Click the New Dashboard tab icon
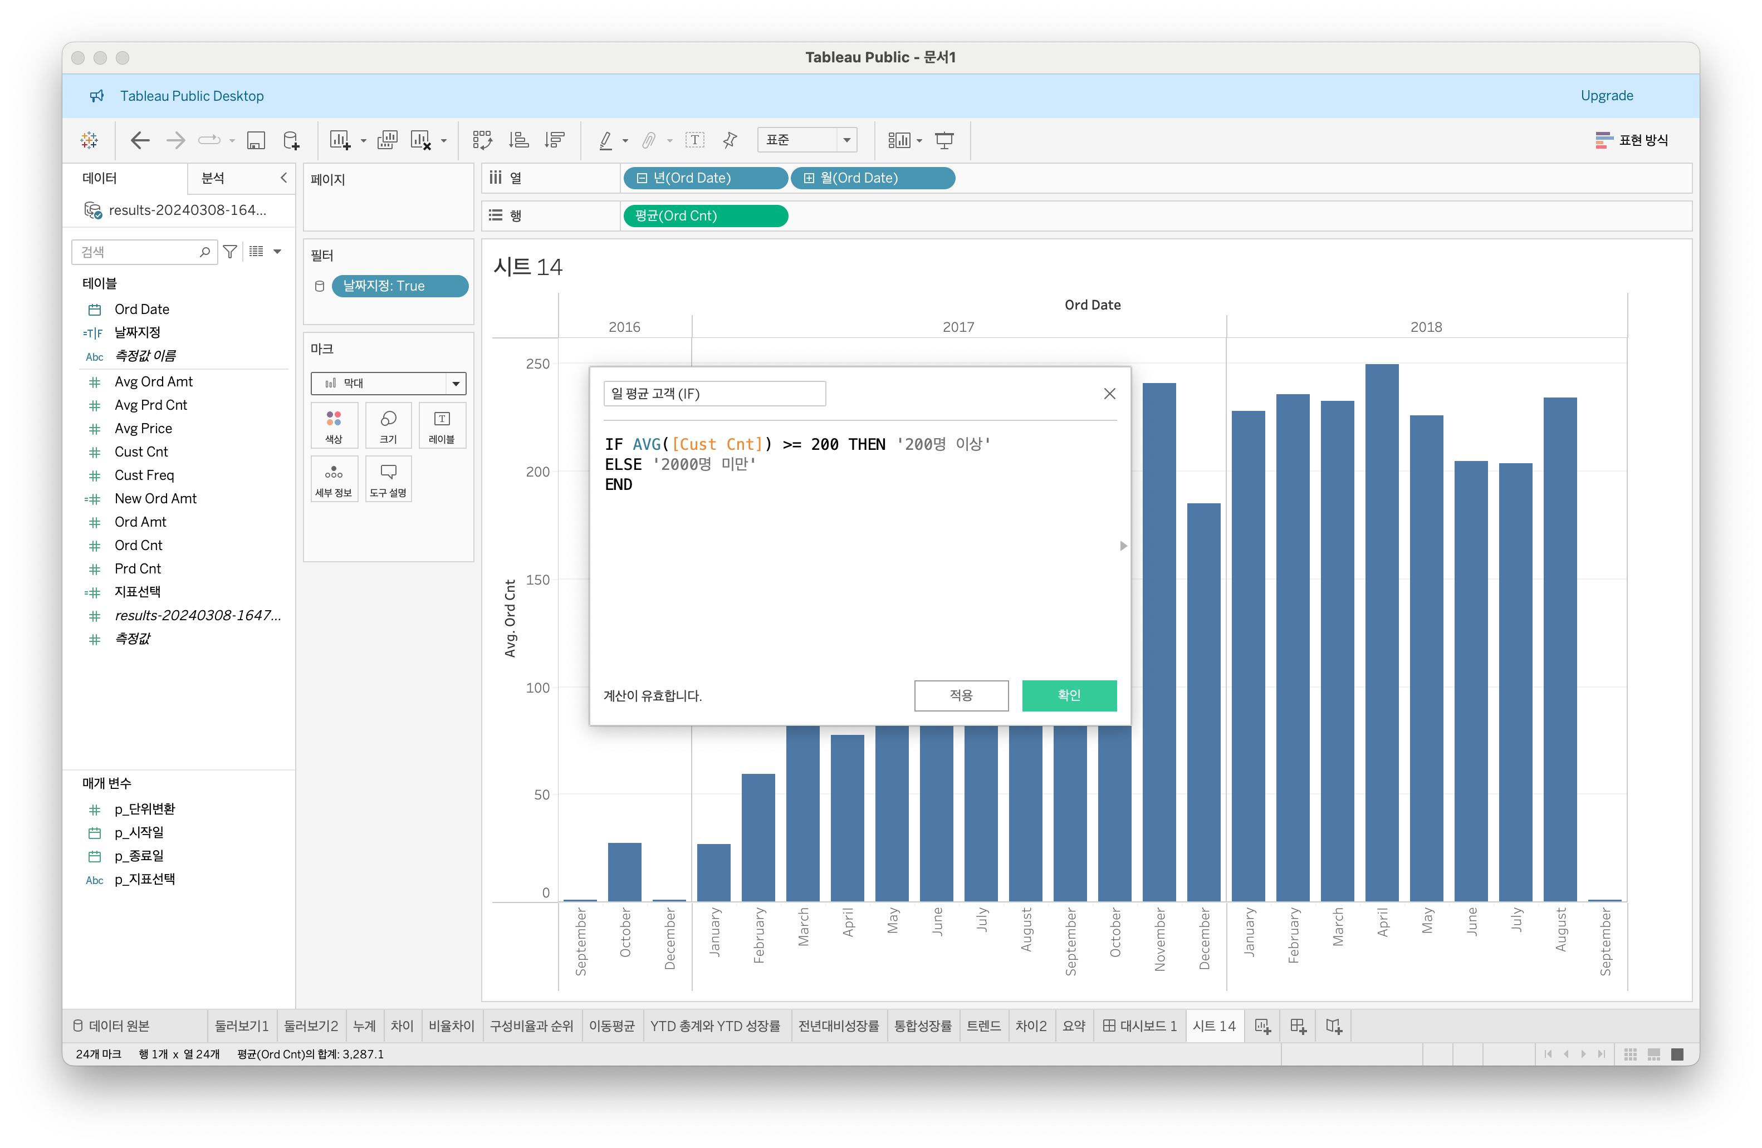1762x1148 pixels. point(1298,1026)
